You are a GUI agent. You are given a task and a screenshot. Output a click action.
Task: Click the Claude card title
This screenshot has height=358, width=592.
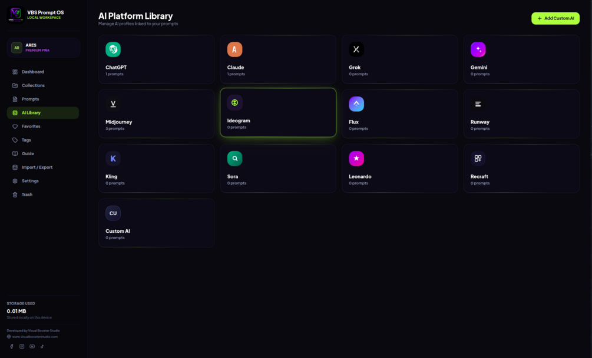coord(236,68)
